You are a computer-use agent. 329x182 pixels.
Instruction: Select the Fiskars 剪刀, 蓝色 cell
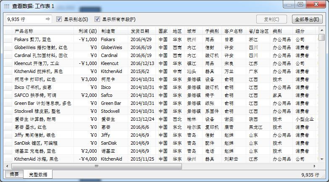[x=43, y=39]
